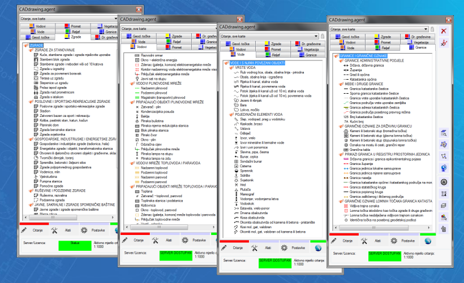Collapse the ZGRADE ZA STANOVANJE group
The width and height of the screenshot is (464, 283).
point(31,50)
